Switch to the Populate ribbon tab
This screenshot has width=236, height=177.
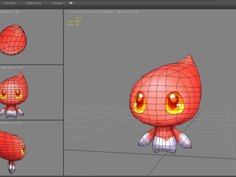[x=58, y=3]
